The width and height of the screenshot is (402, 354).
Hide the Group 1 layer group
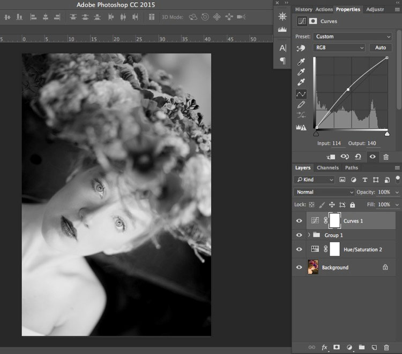299,235
